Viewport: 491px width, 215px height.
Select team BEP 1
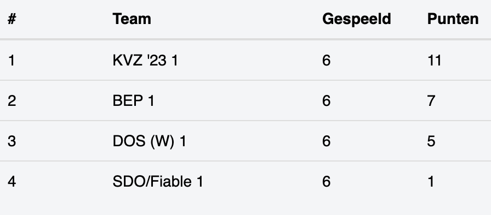click(133, 100)
